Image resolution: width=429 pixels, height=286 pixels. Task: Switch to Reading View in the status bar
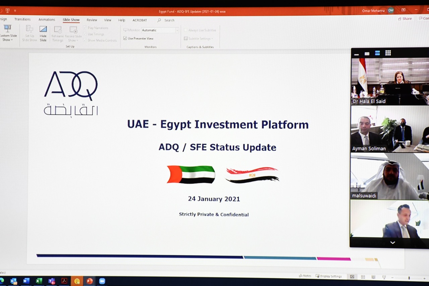[x=373, y=277]
